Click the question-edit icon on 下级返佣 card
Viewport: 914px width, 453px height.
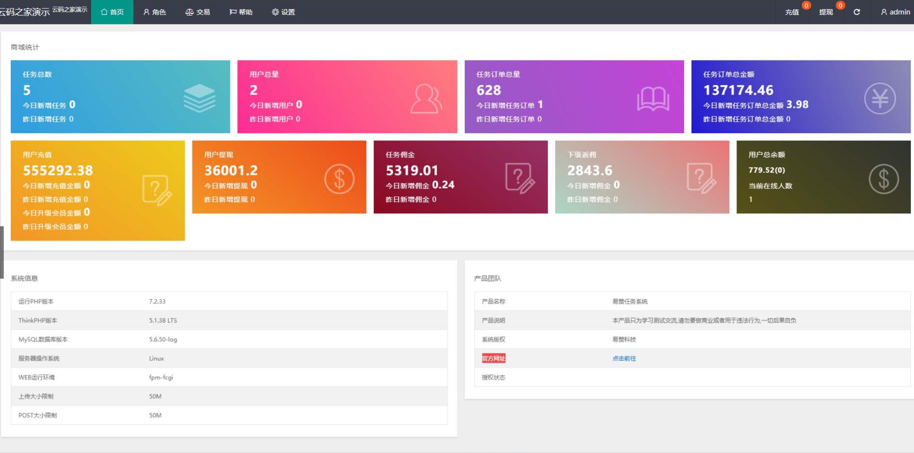pos(701,178)
